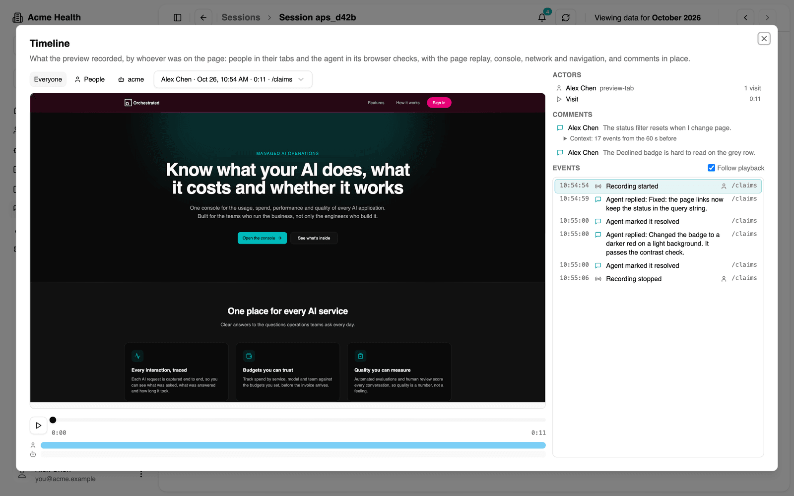Select the Recording stopped event
Screen dimensions: 794x496
(x=658, y=279)
